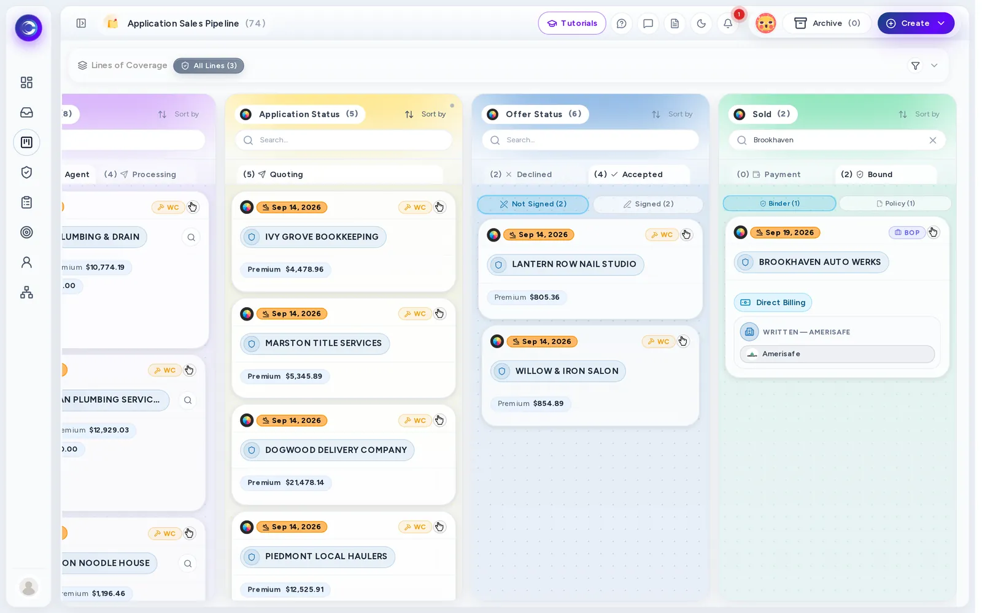982x613 pixels.
Task: Open the shield check sidebar icon
Action: tap(26, 172)
